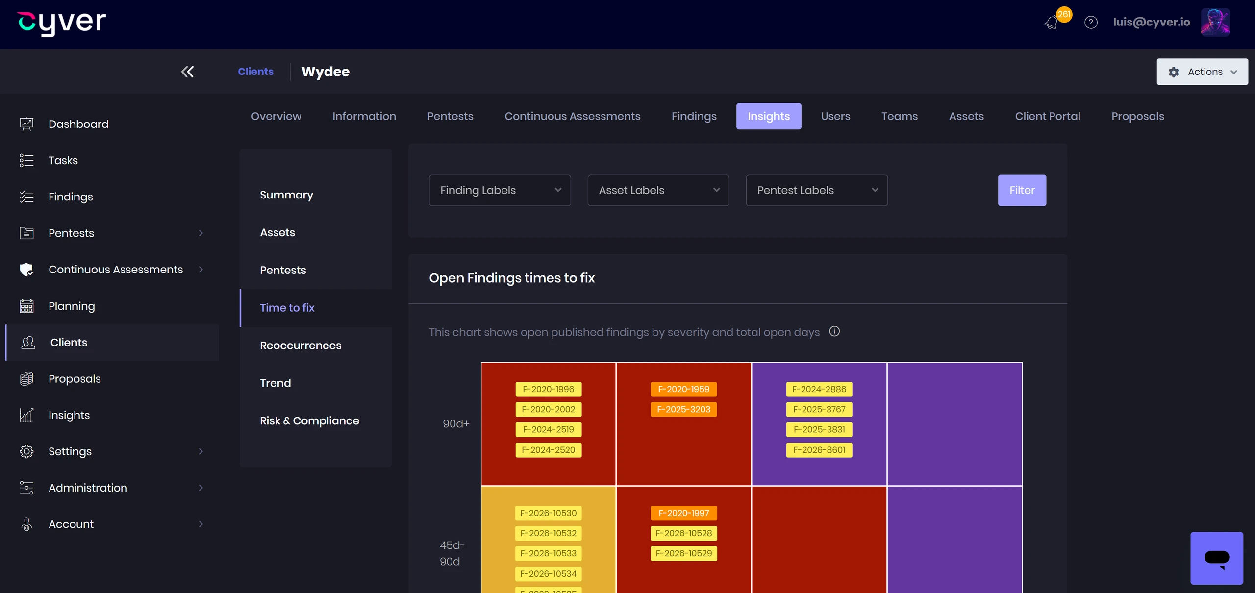Image resolution: width=1255 pixels, height=593 pixels.
Task: Click the Account icon in sidebar
Action: [26, 524]
